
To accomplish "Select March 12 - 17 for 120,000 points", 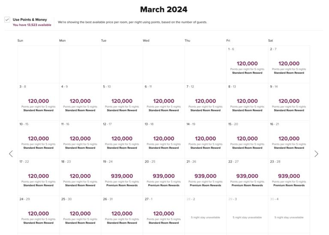I will coord(122,139).
